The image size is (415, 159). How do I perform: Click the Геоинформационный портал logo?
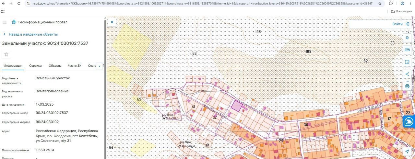(40, 22)
